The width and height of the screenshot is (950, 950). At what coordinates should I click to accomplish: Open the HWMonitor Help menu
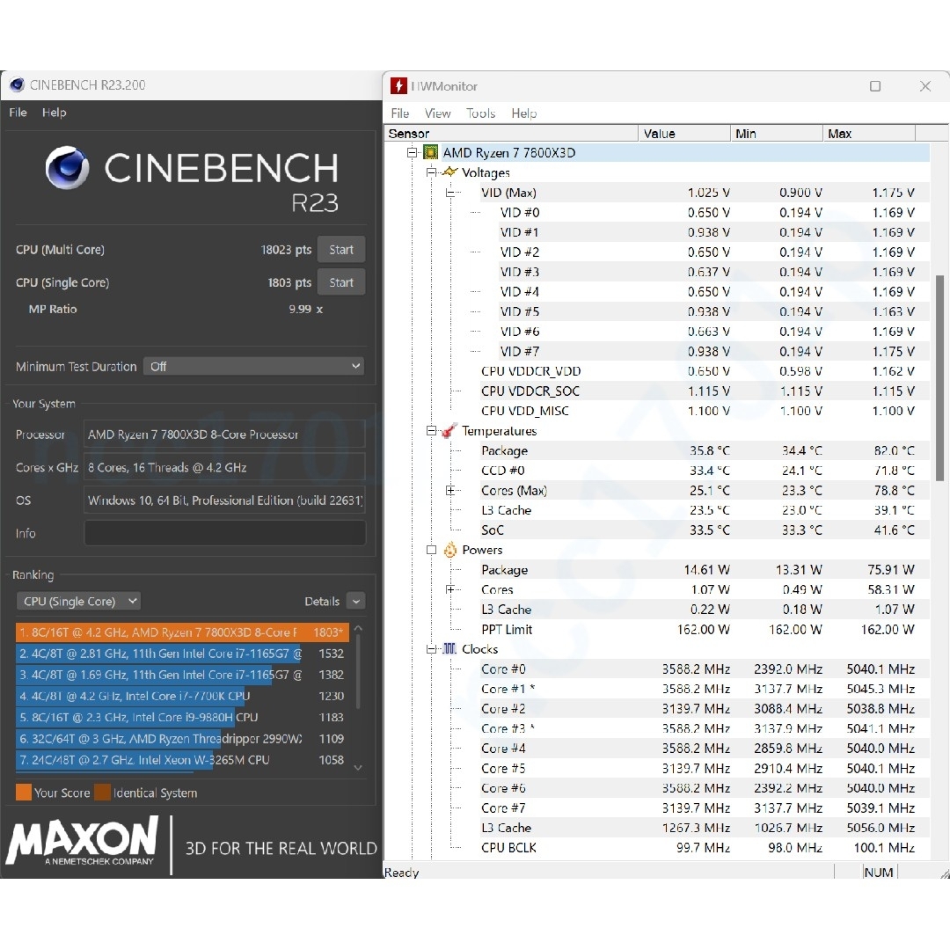524,113
